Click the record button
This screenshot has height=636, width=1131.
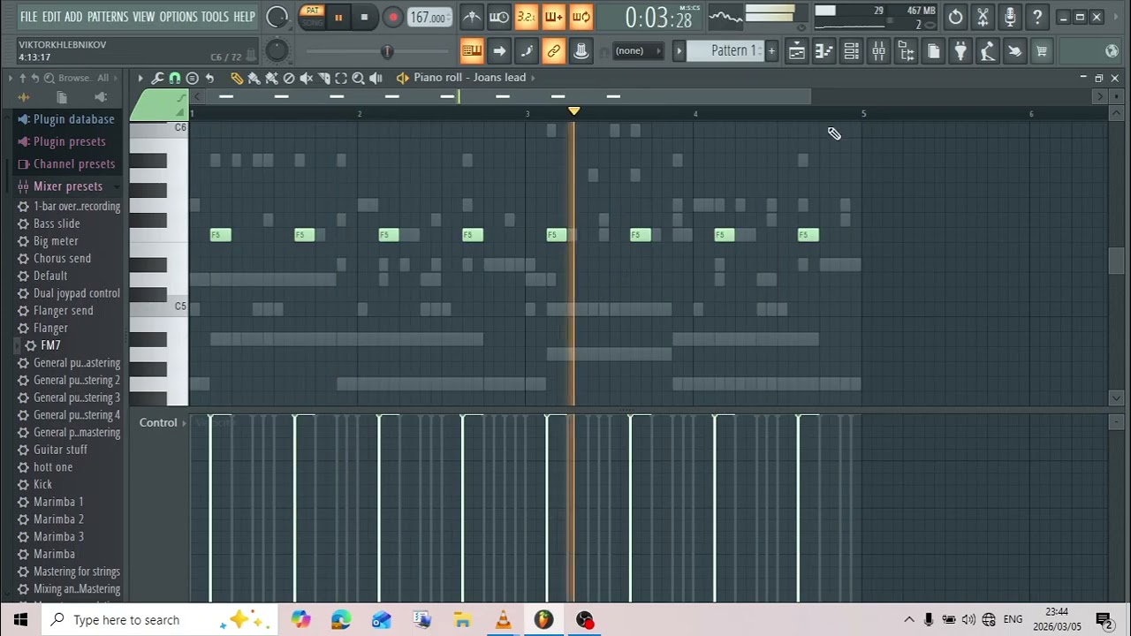pos(393,17)
